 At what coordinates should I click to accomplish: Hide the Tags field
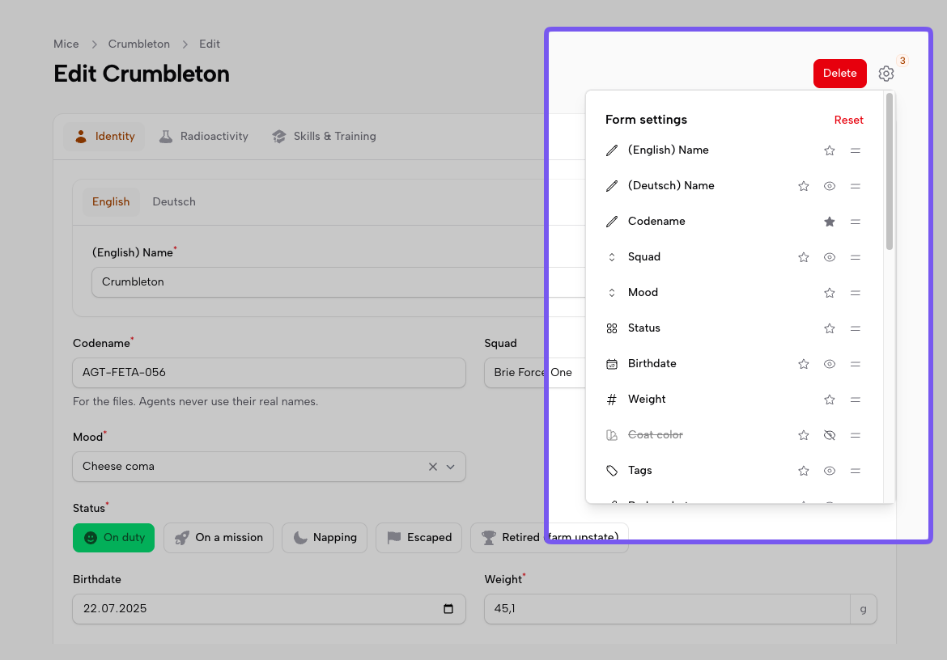(x=829, y=472)
